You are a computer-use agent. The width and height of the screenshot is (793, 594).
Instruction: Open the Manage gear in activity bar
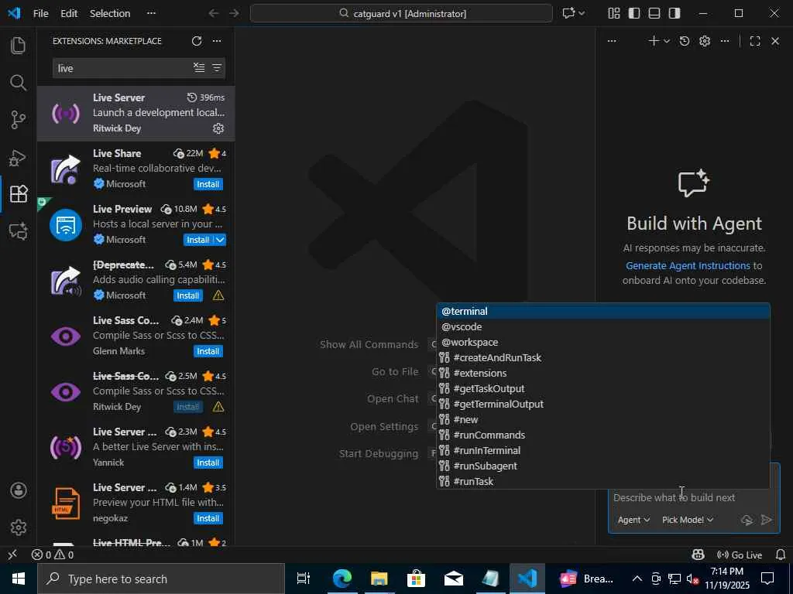click(19, 527)
